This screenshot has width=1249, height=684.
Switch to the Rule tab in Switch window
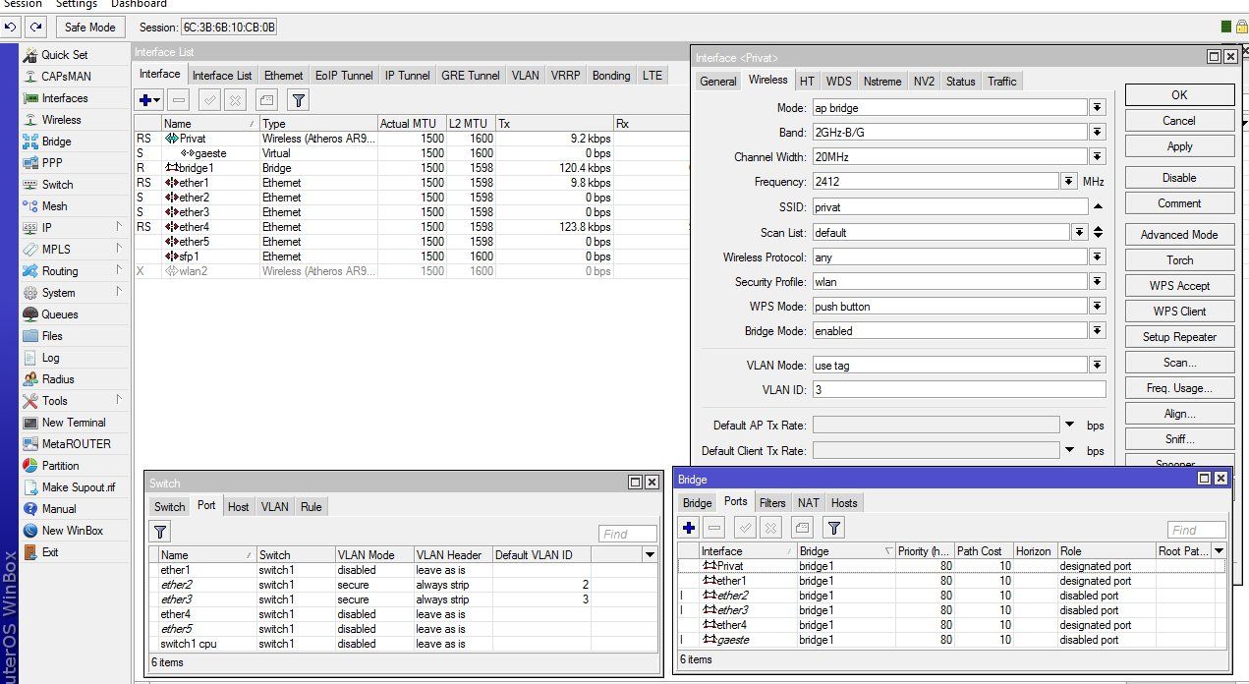click(x=312, y=507)
